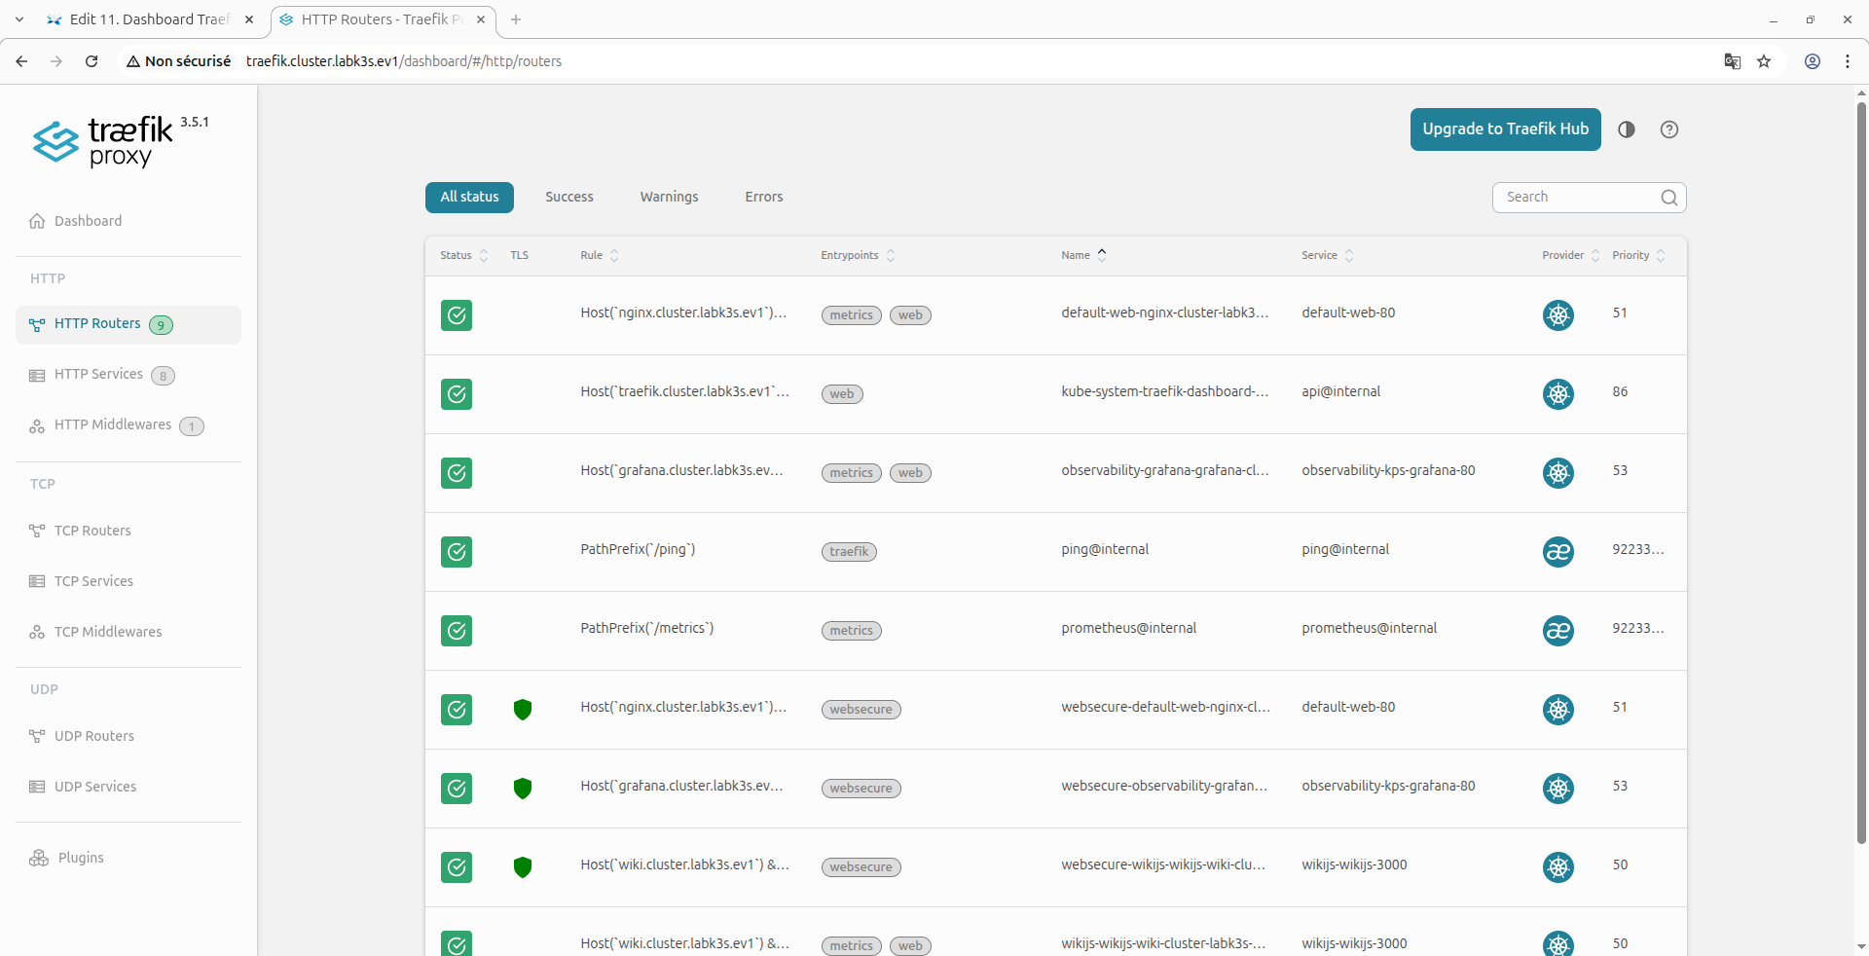Sort table by Provider column

click(1570, 255)
